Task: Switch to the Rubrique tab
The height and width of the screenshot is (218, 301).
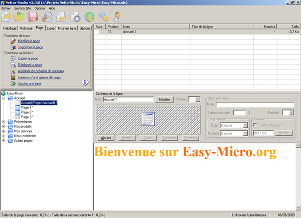Action: pos(26,28)
